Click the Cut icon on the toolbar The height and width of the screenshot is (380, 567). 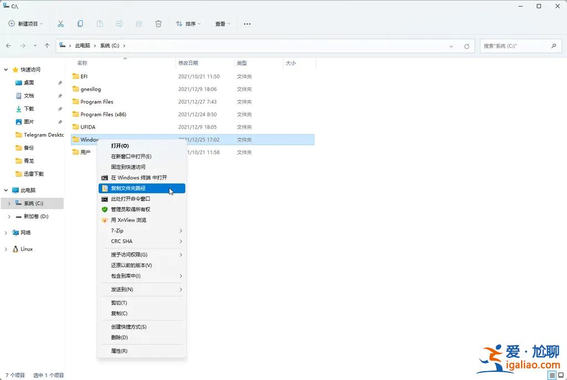click(61, 24)
